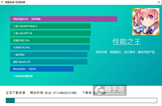Click the download progress bar
Viewport: 162px width, 106px height.
coord(82,100)
